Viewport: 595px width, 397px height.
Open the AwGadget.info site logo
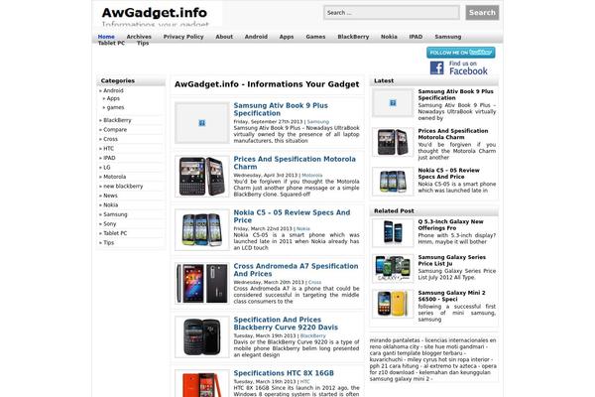point(155,13)
